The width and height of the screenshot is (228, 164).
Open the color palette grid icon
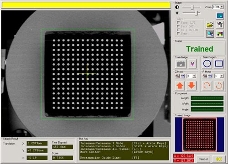[220, 34]
